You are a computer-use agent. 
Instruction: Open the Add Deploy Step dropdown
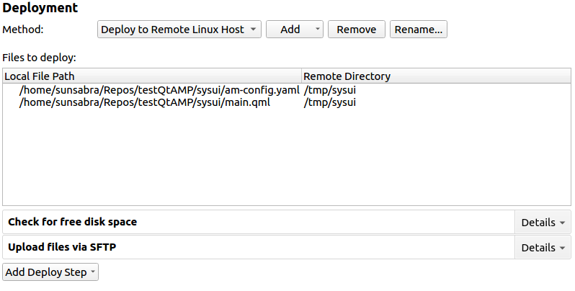pyautogui.click(x=51, y=272)
